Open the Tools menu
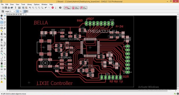The width and height of the screenshot is (179, 95). (23, 4)
